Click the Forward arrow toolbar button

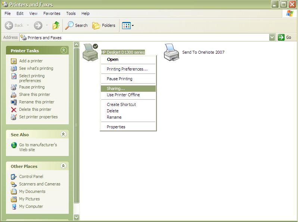(38, 25)
